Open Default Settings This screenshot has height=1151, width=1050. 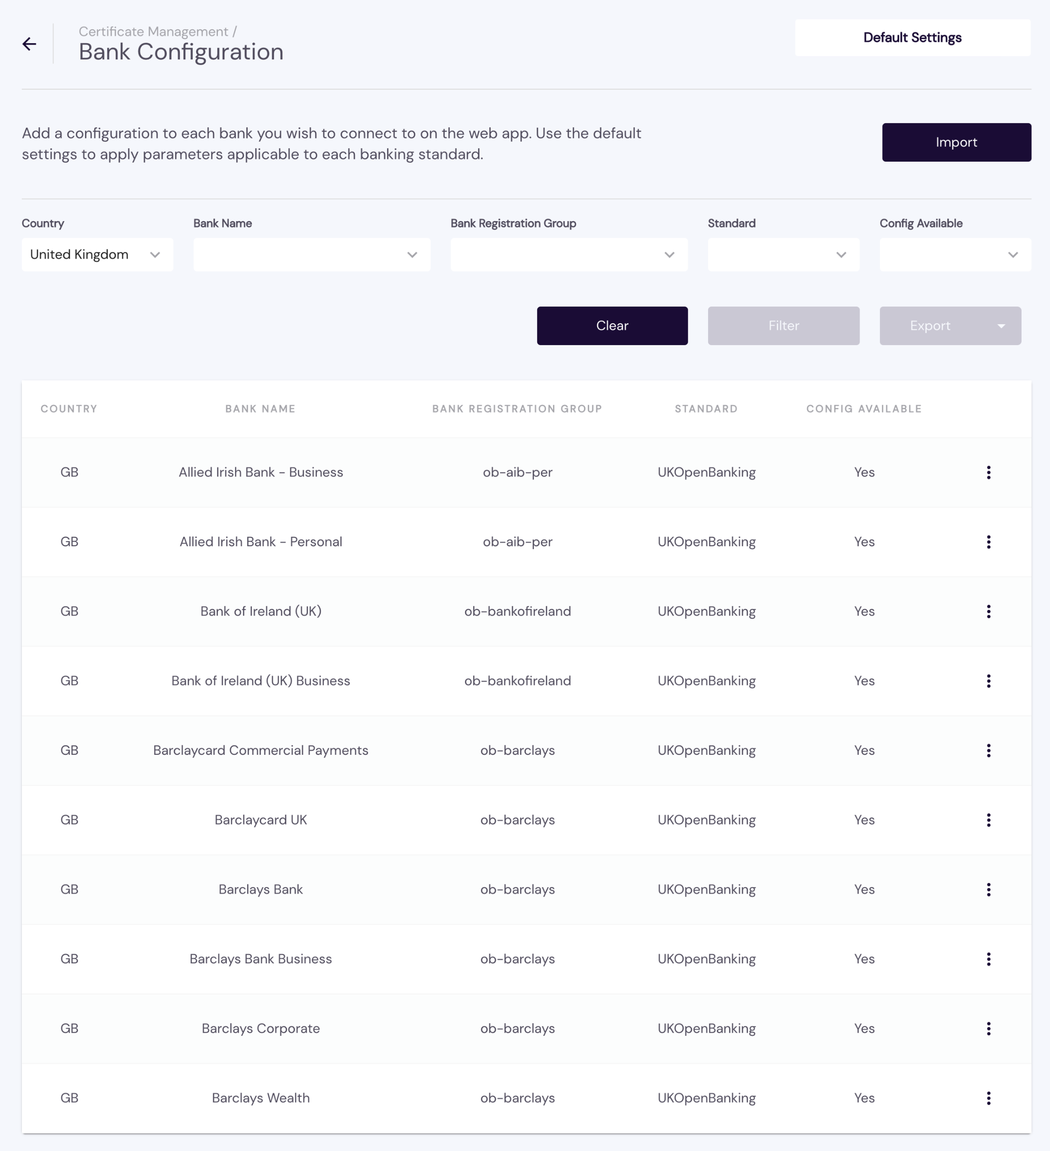(912, 38)
